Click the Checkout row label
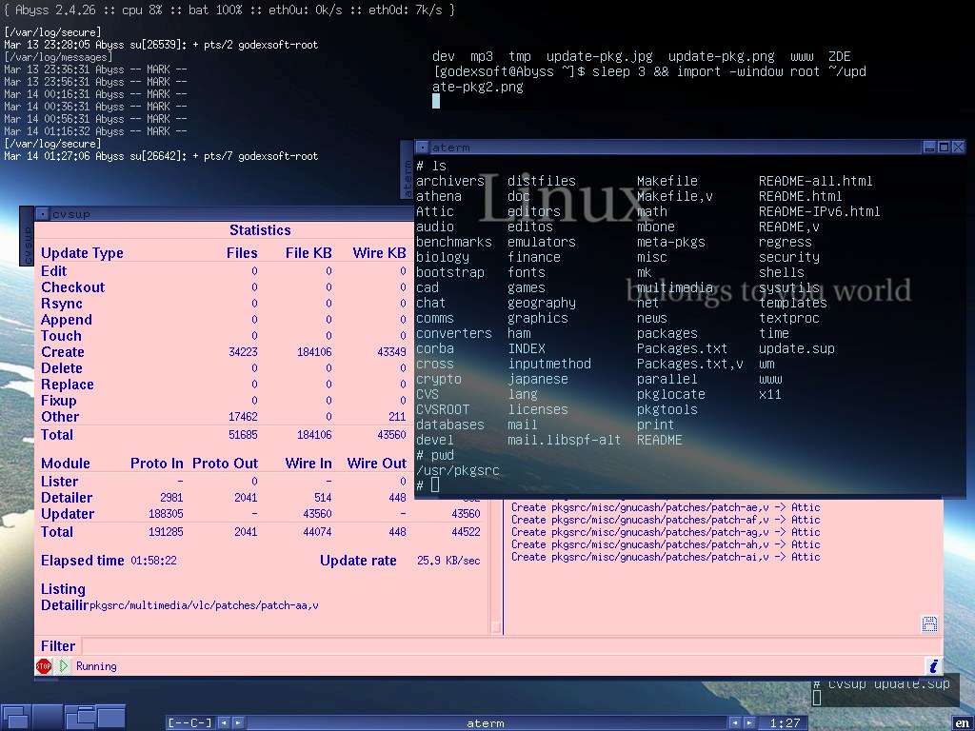This screenshot has width=975, height=731. pos(72,287)
